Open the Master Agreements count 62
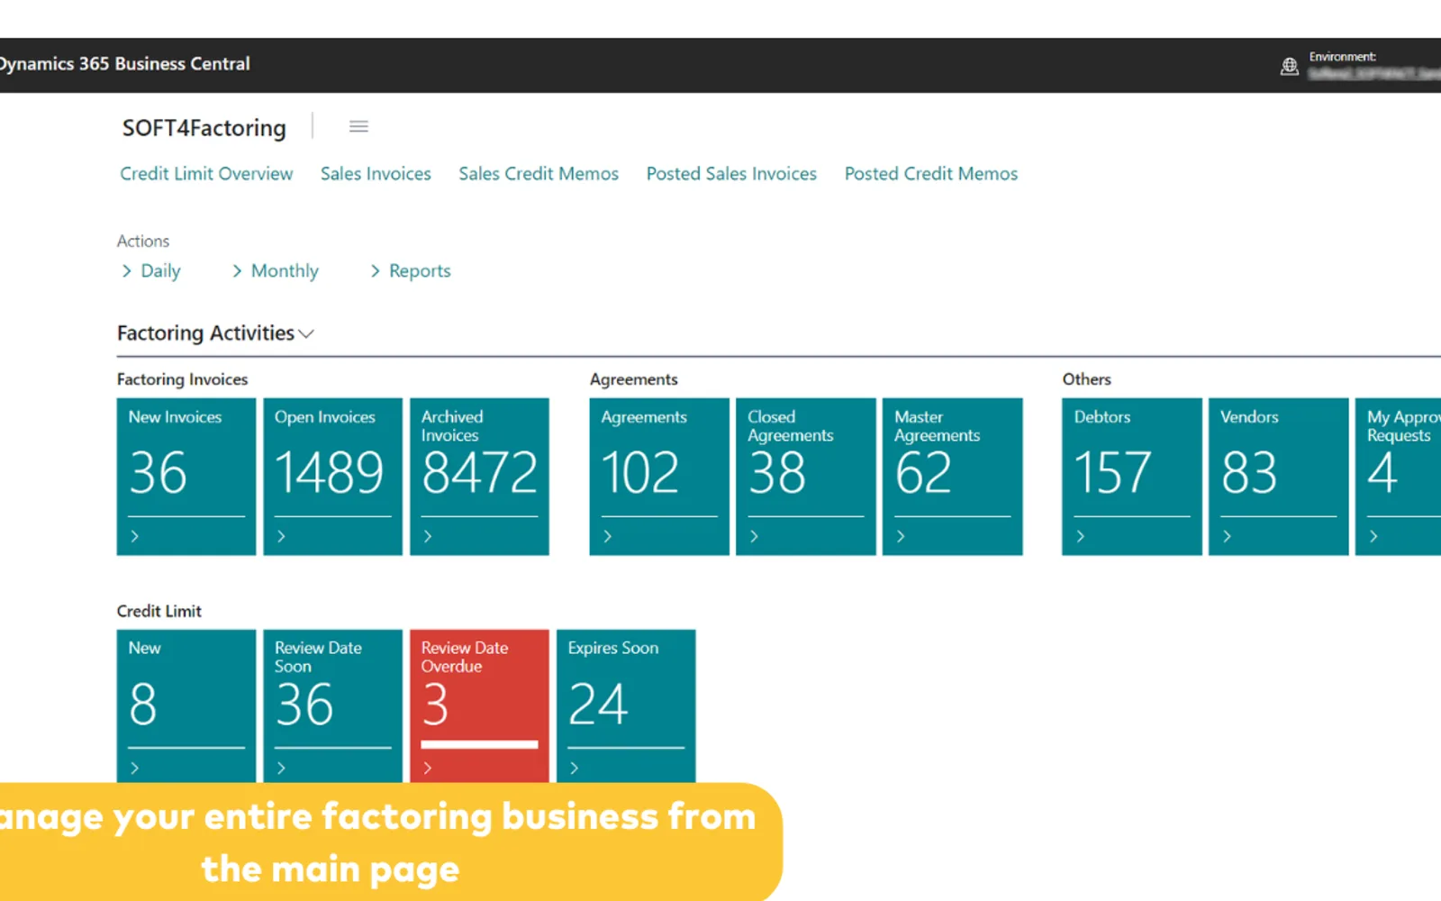The width and height of the screenshot is (1441, 901). pos(923,473)
